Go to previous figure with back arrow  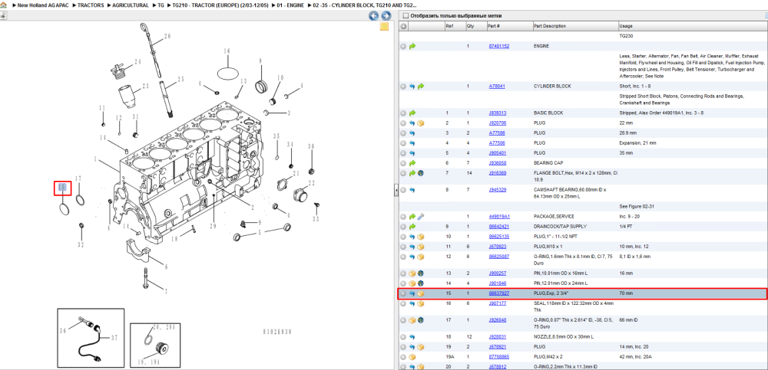(x=374, y=16)
